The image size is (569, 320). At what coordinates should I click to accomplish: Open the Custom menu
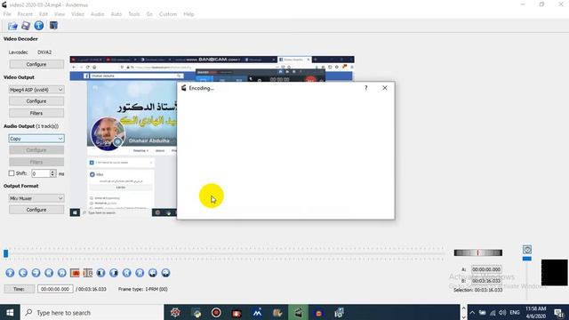[x=168, y=14]
